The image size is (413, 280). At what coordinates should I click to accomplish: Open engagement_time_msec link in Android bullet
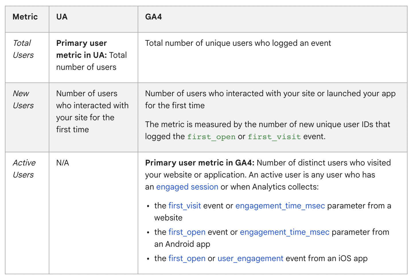click(285, 232)
